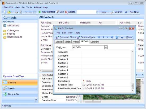146x109 pixels.
Task: Click the Print Preview icon
Action: point(21,12)
